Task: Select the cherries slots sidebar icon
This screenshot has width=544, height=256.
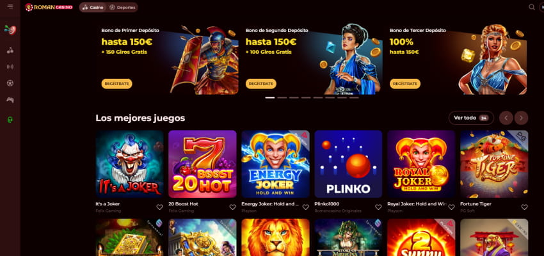Action: (10, 51)
